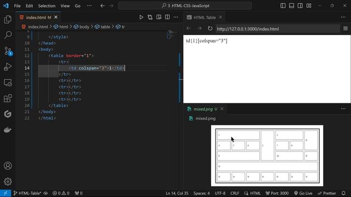This screenshot has width=351, height=197.
Task: Go forward in the browser preview
Action: click(x=199, y=28)
